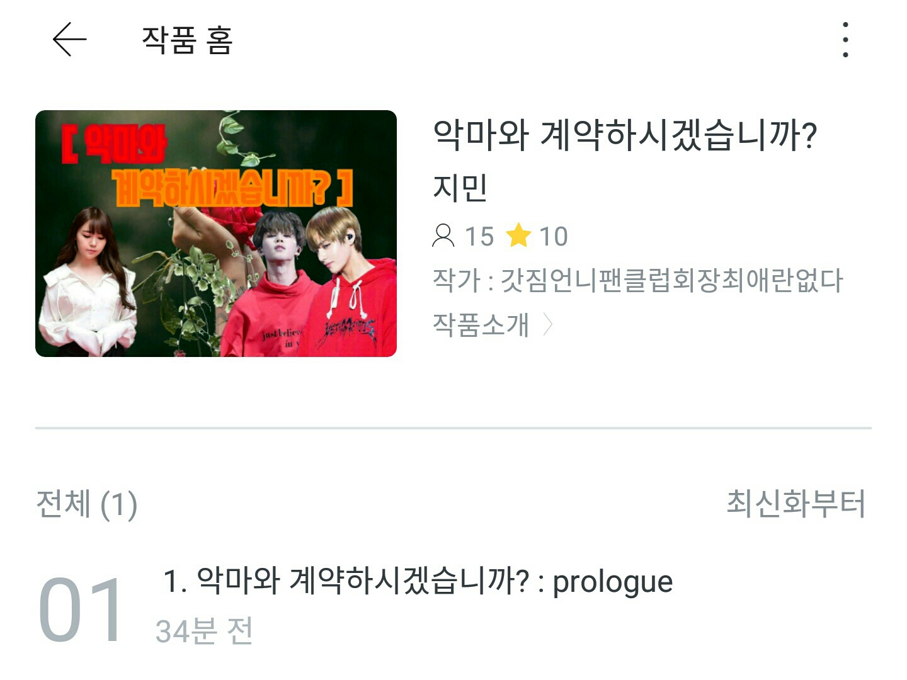
Task: Open episode 1 prologue
Action: coord(418,581)
